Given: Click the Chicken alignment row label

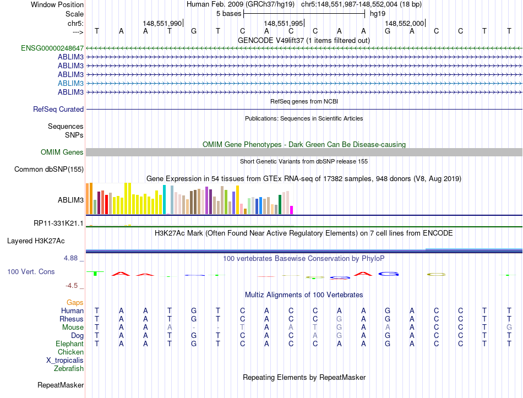Looking at the screenshot, I should [70, 352].
